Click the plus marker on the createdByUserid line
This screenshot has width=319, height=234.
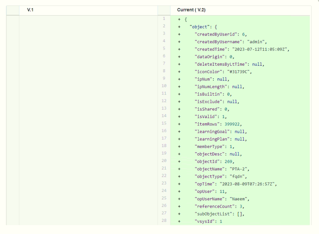tap(179, 34)
